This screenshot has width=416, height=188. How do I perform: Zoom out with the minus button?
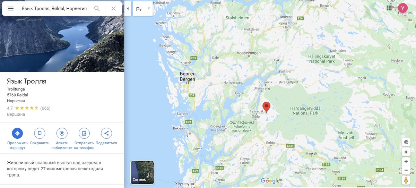point(406,170)
